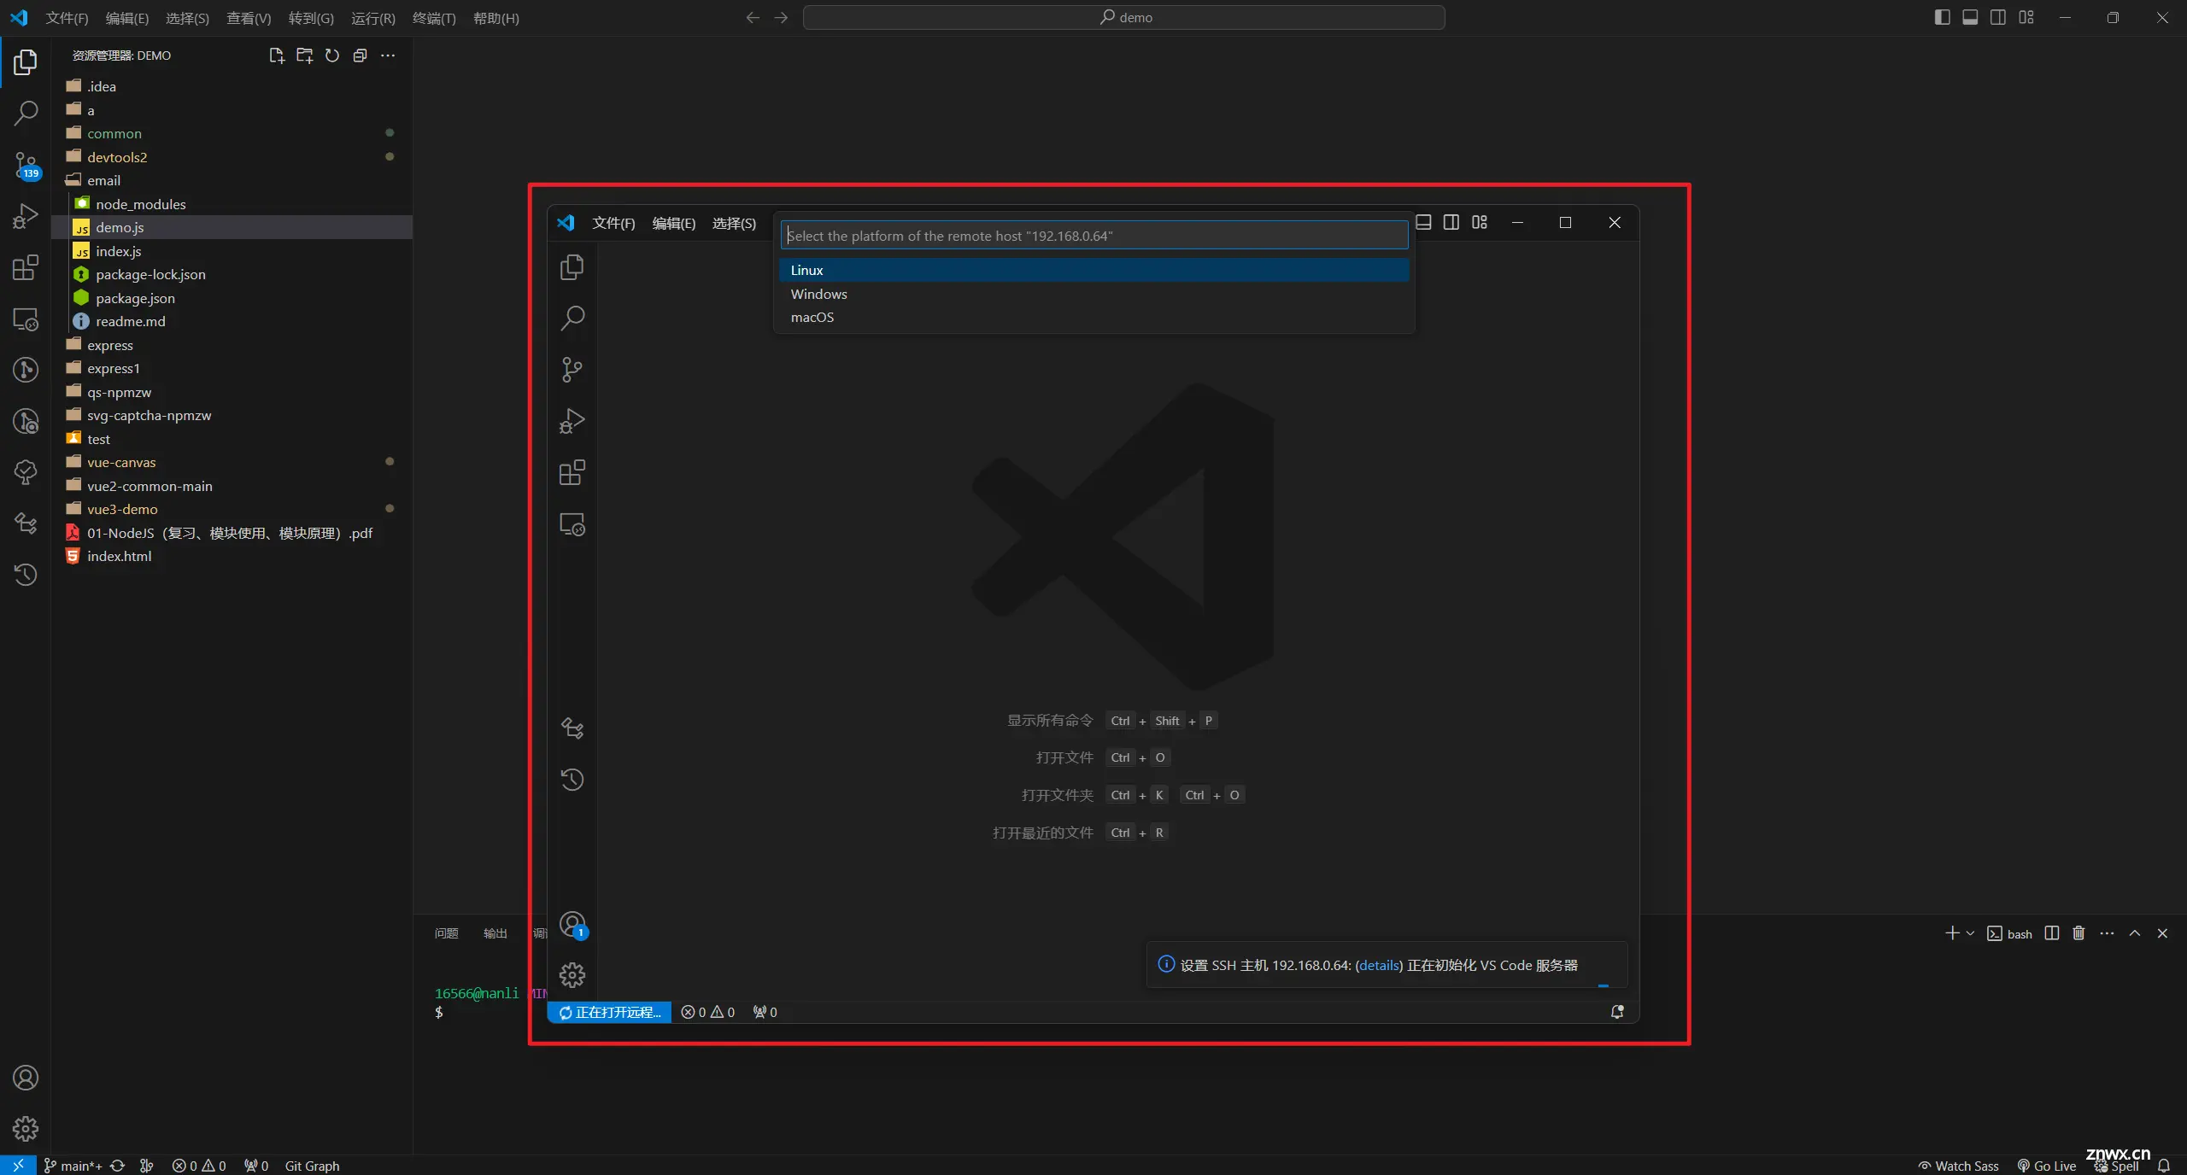Open Explorer in the outer VS Code activity bar

(x=26, y=62)
